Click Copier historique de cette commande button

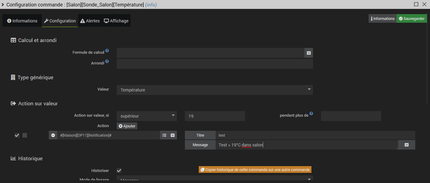coord(255,170)
